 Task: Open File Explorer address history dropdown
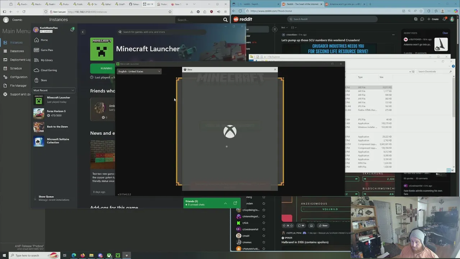[410, 72]
